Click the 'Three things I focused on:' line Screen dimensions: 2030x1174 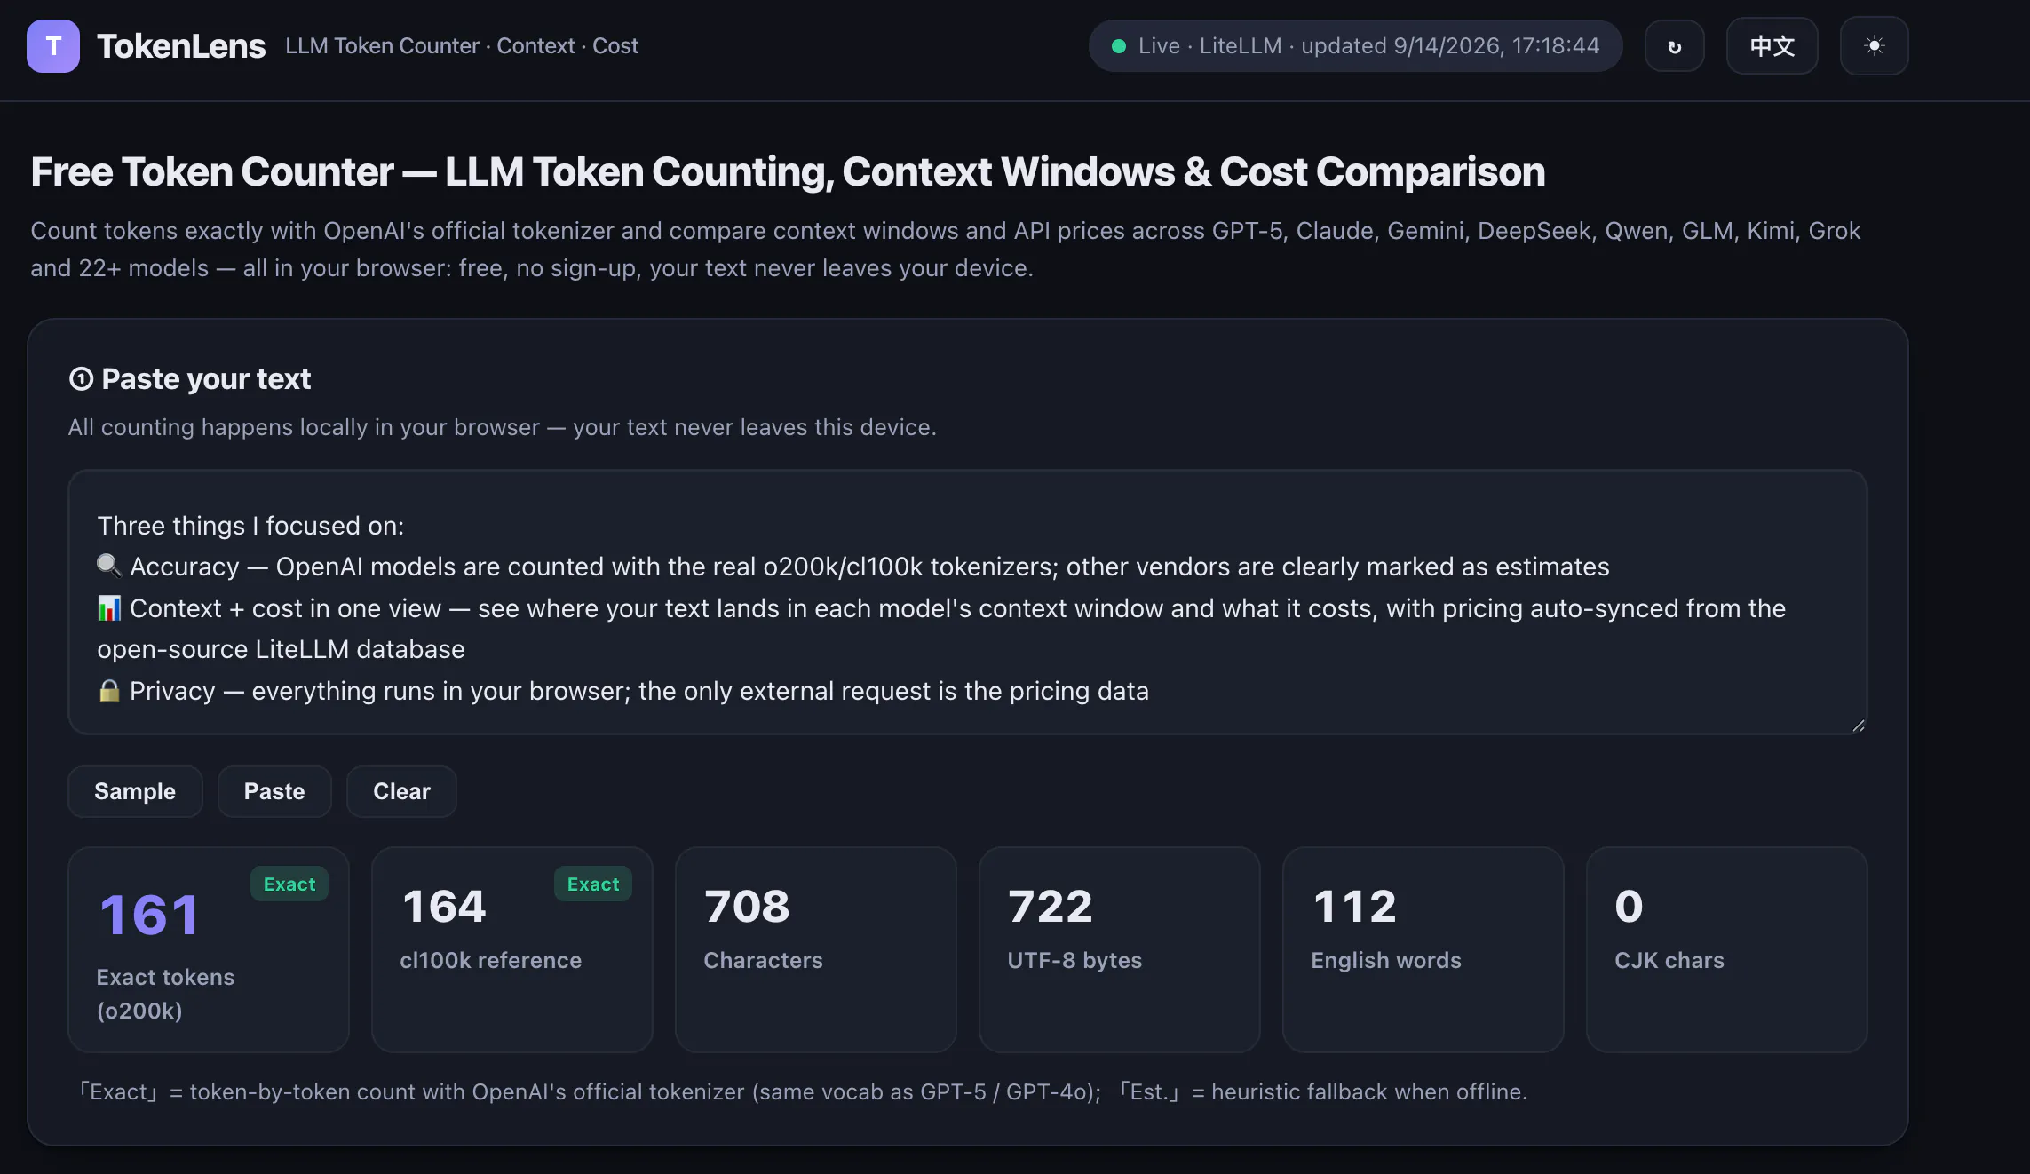tap(250, 526)
